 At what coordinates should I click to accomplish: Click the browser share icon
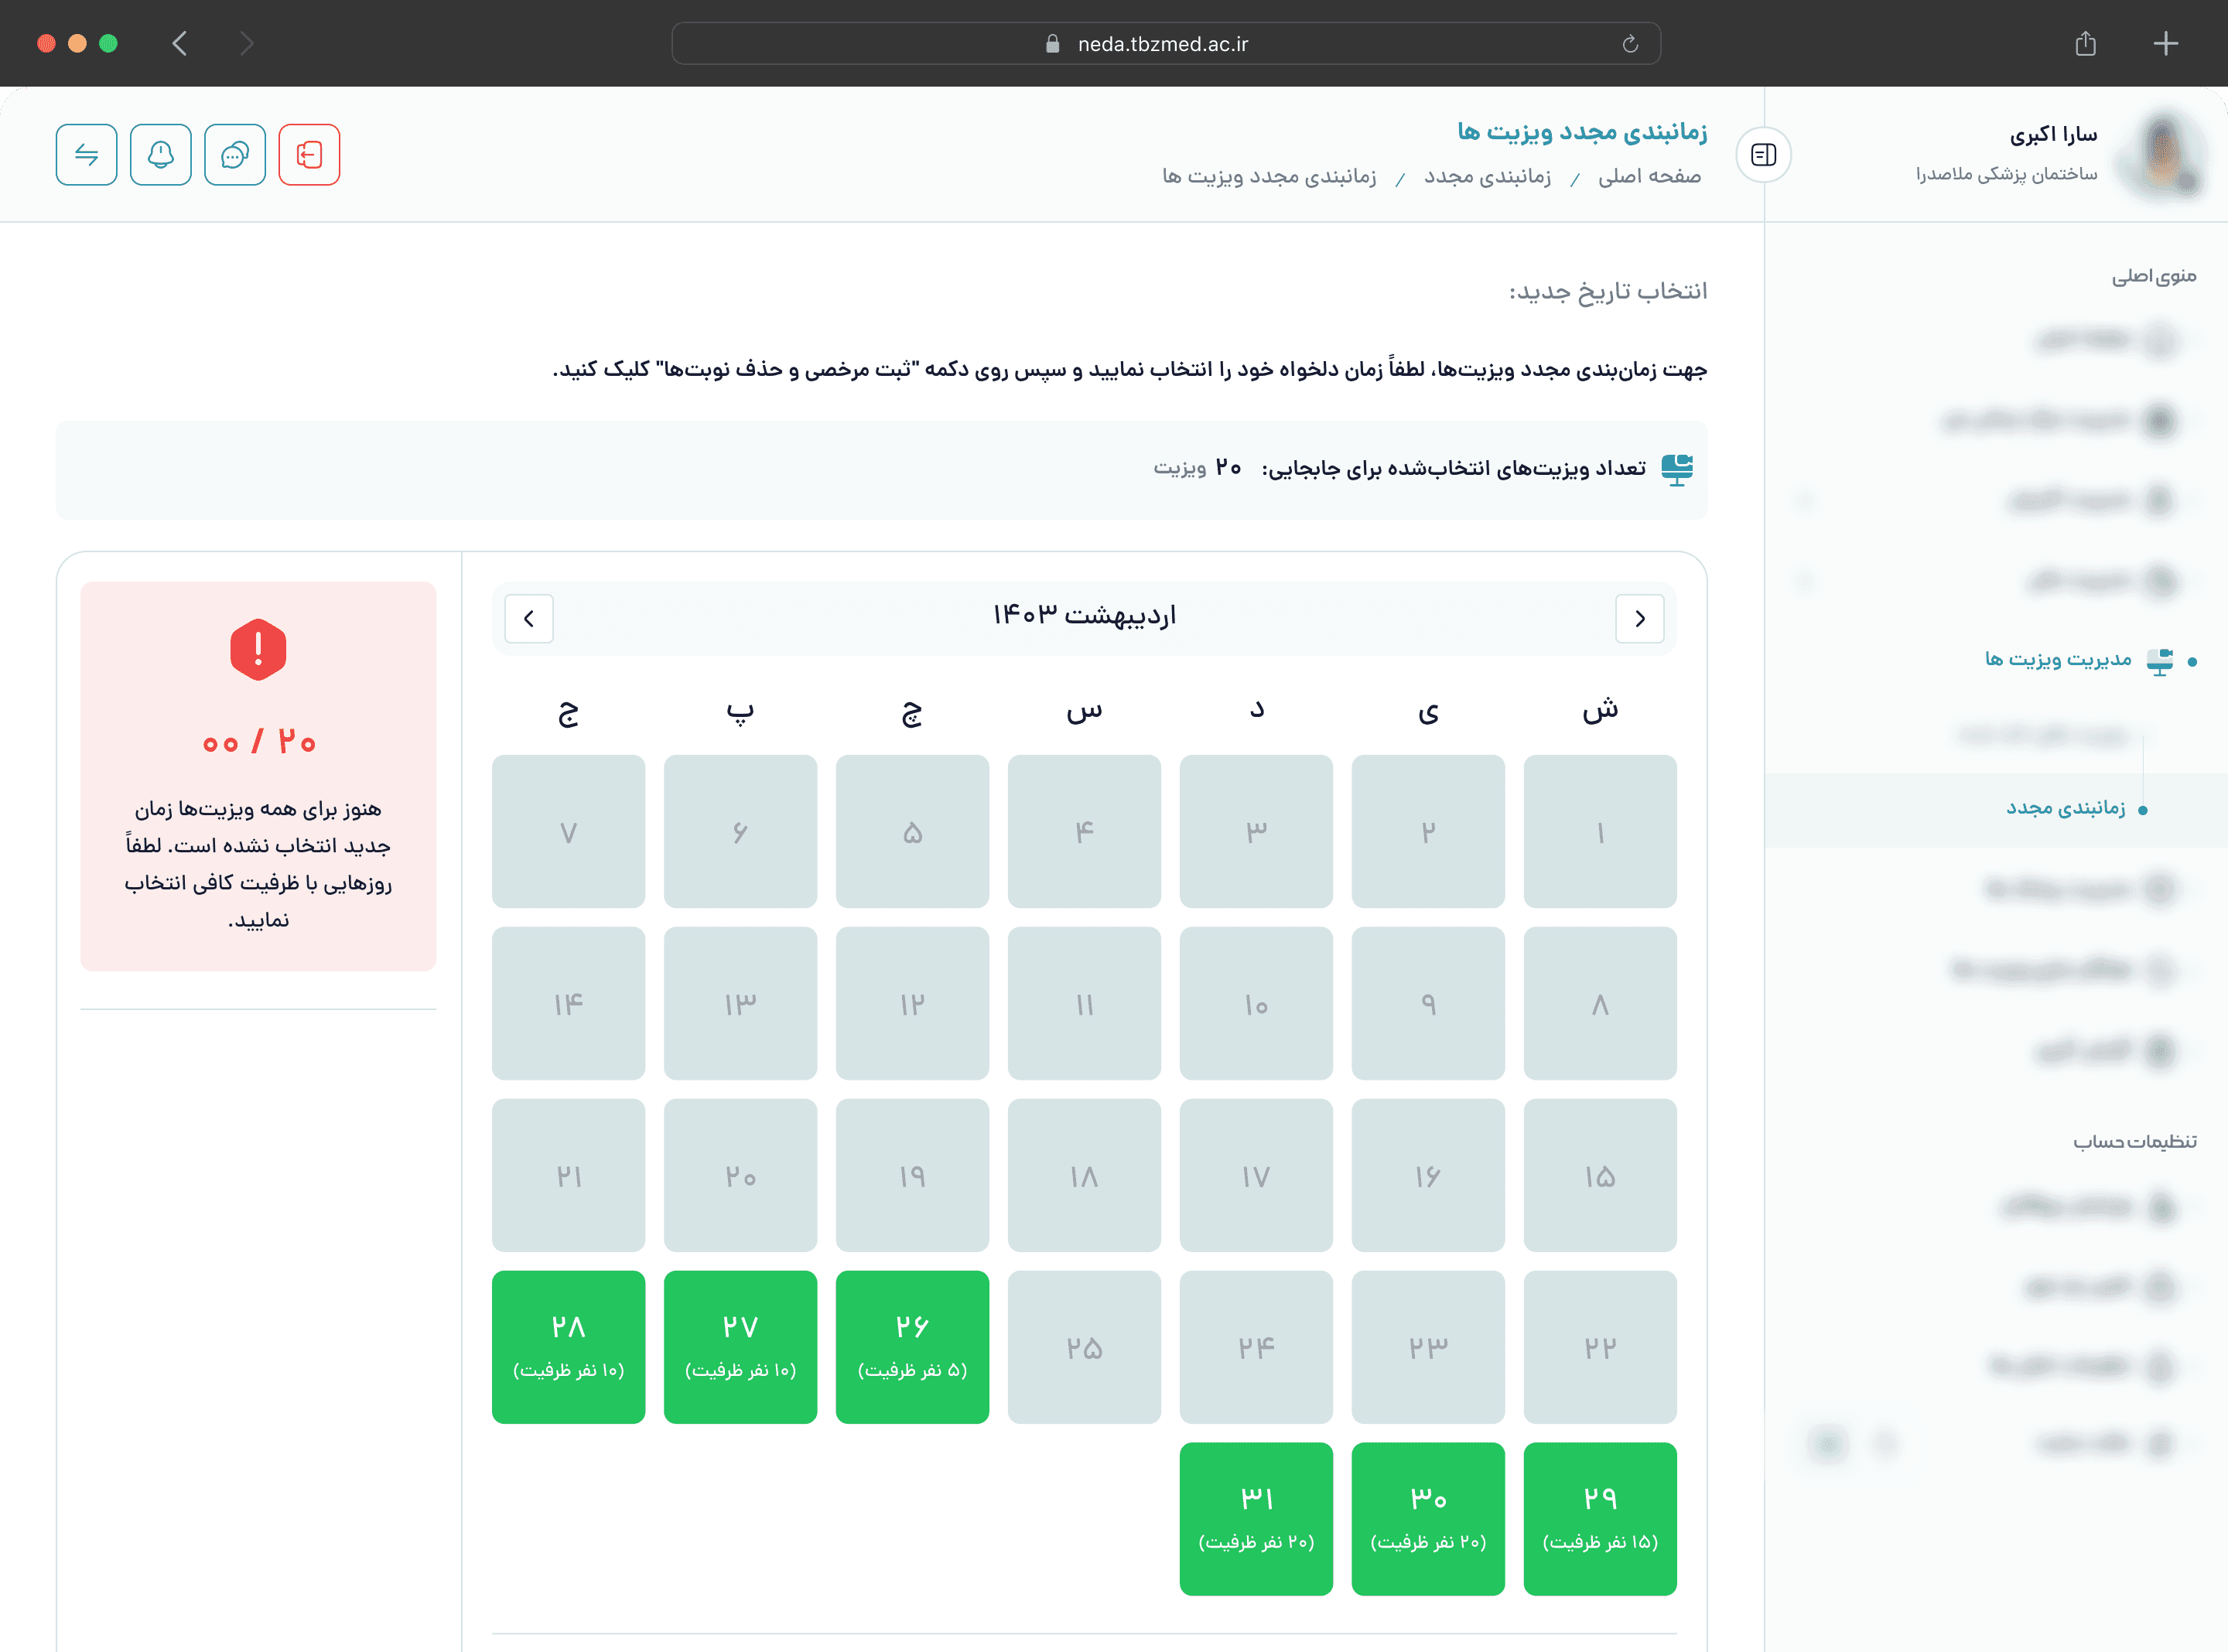coord(2085,43)
